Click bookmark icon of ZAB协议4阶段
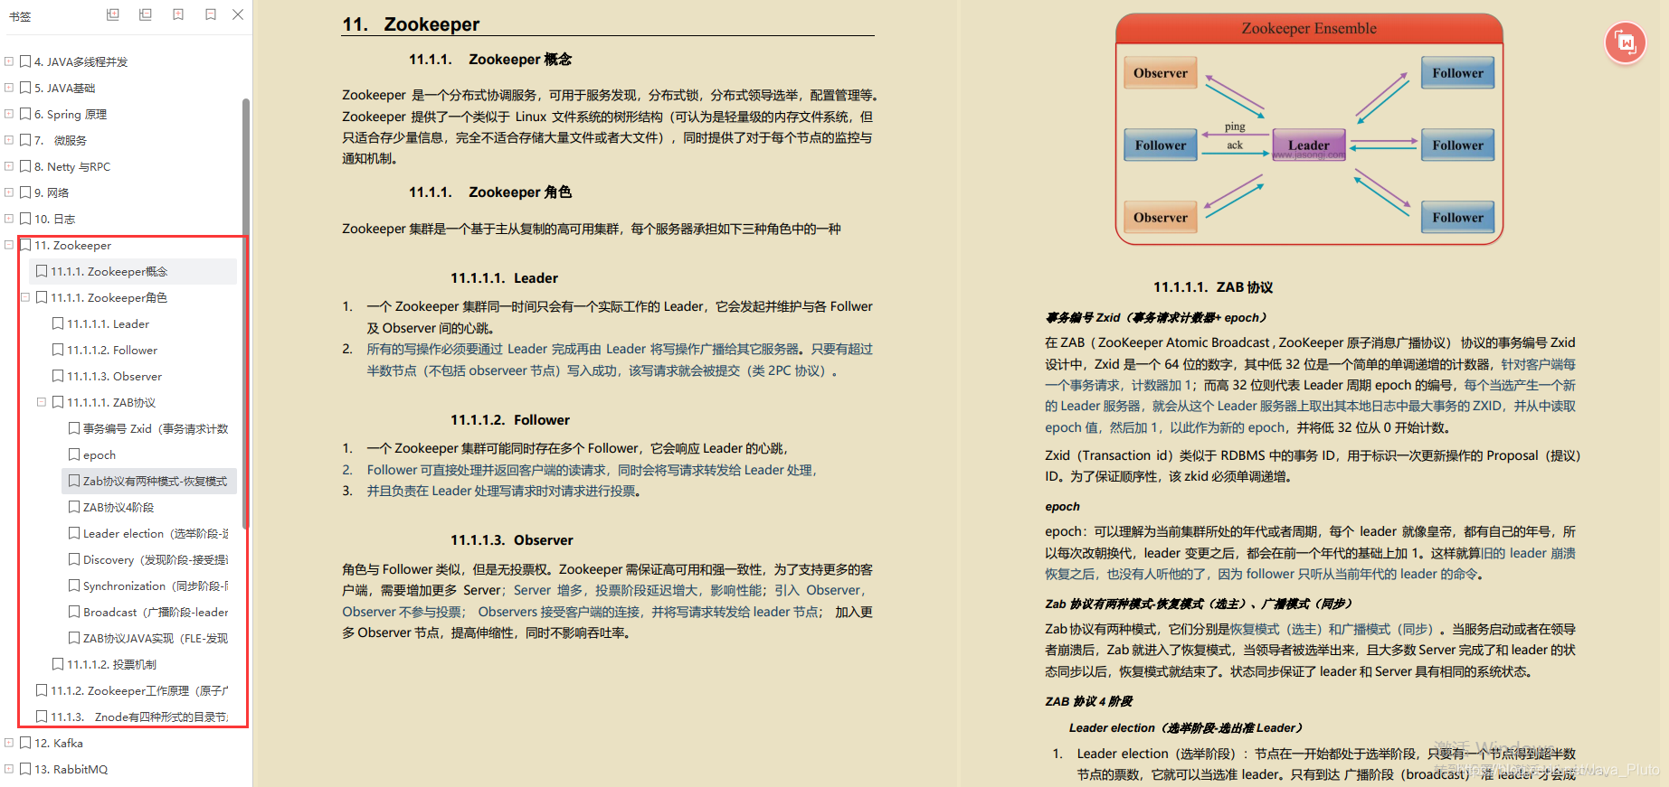The image size is (1669, 787). 74,507
